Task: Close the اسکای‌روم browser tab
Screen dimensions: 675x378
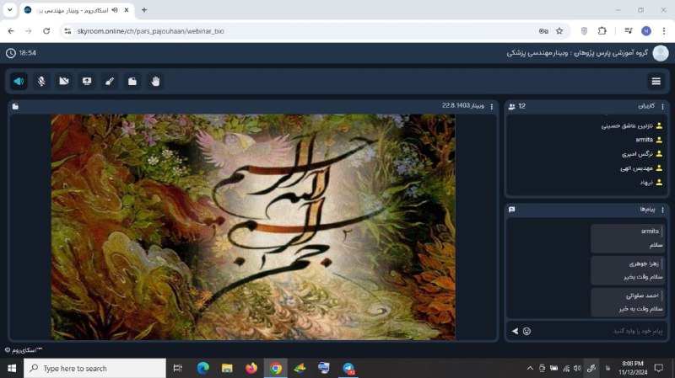Action: [126, 10]
